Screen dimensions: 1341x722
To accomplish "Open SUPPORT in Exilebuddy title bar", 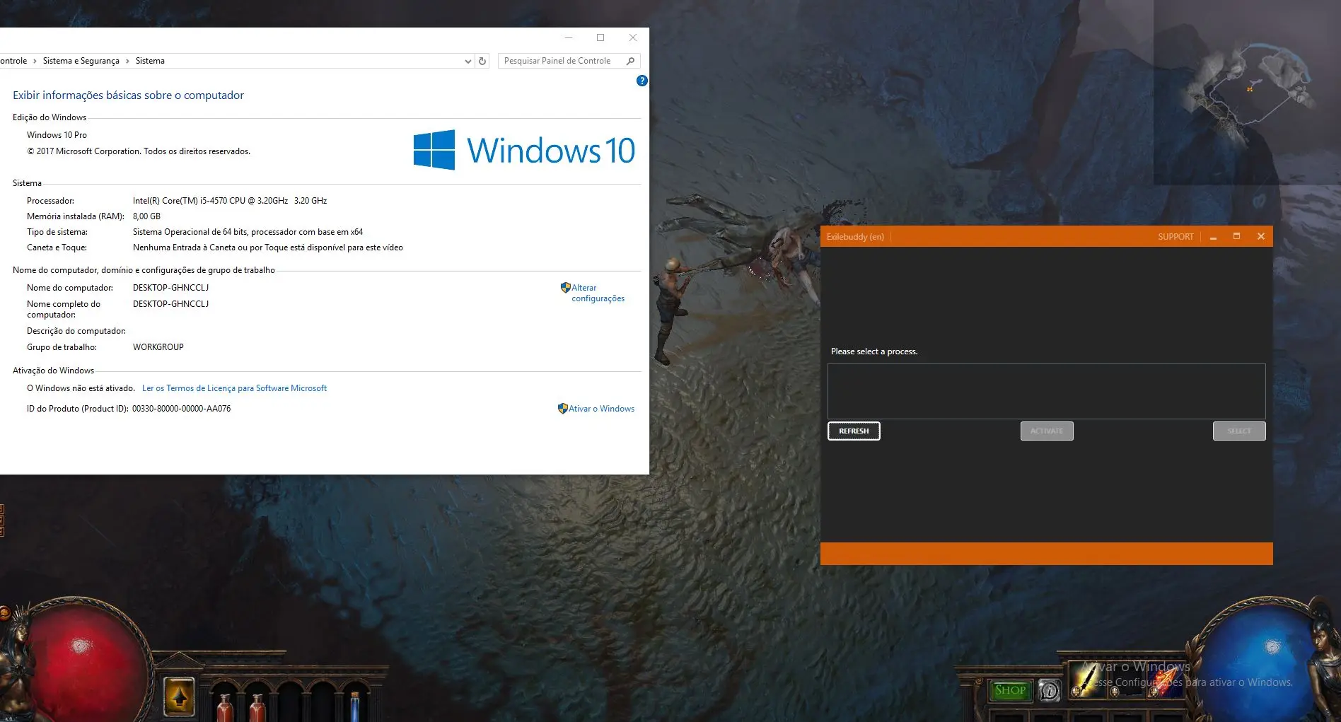I will [1175, 237].
